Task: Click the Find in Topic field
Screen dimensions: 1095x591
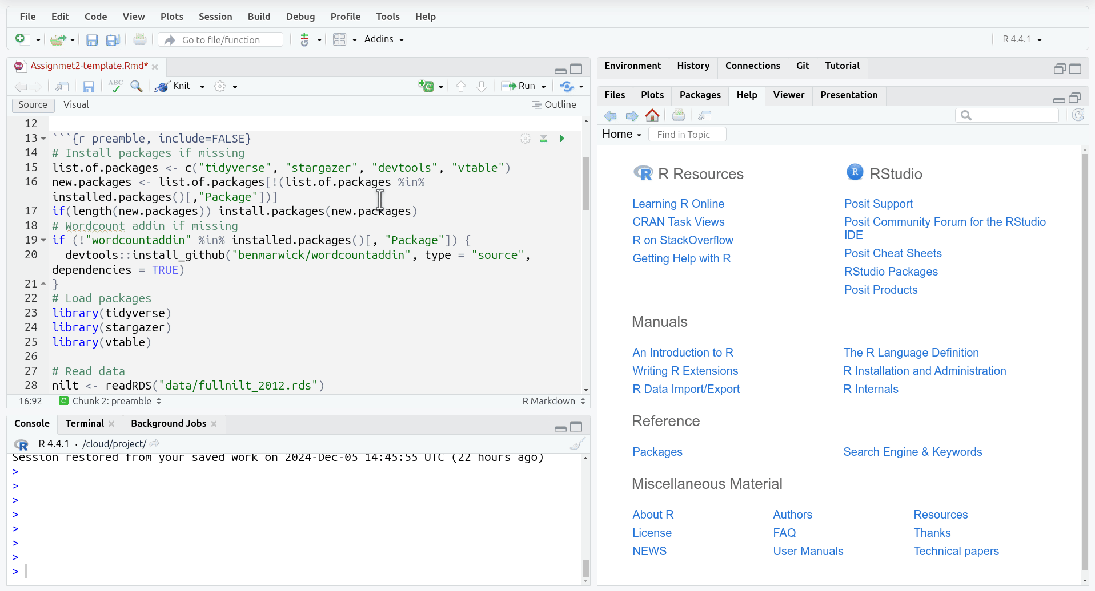Action: point(688,135)
